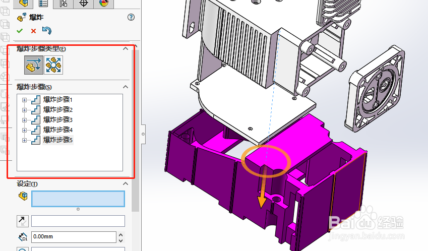Select the radial step explode type
The height and width of the screenshot is (251, 428).
[x=53, y=65]
